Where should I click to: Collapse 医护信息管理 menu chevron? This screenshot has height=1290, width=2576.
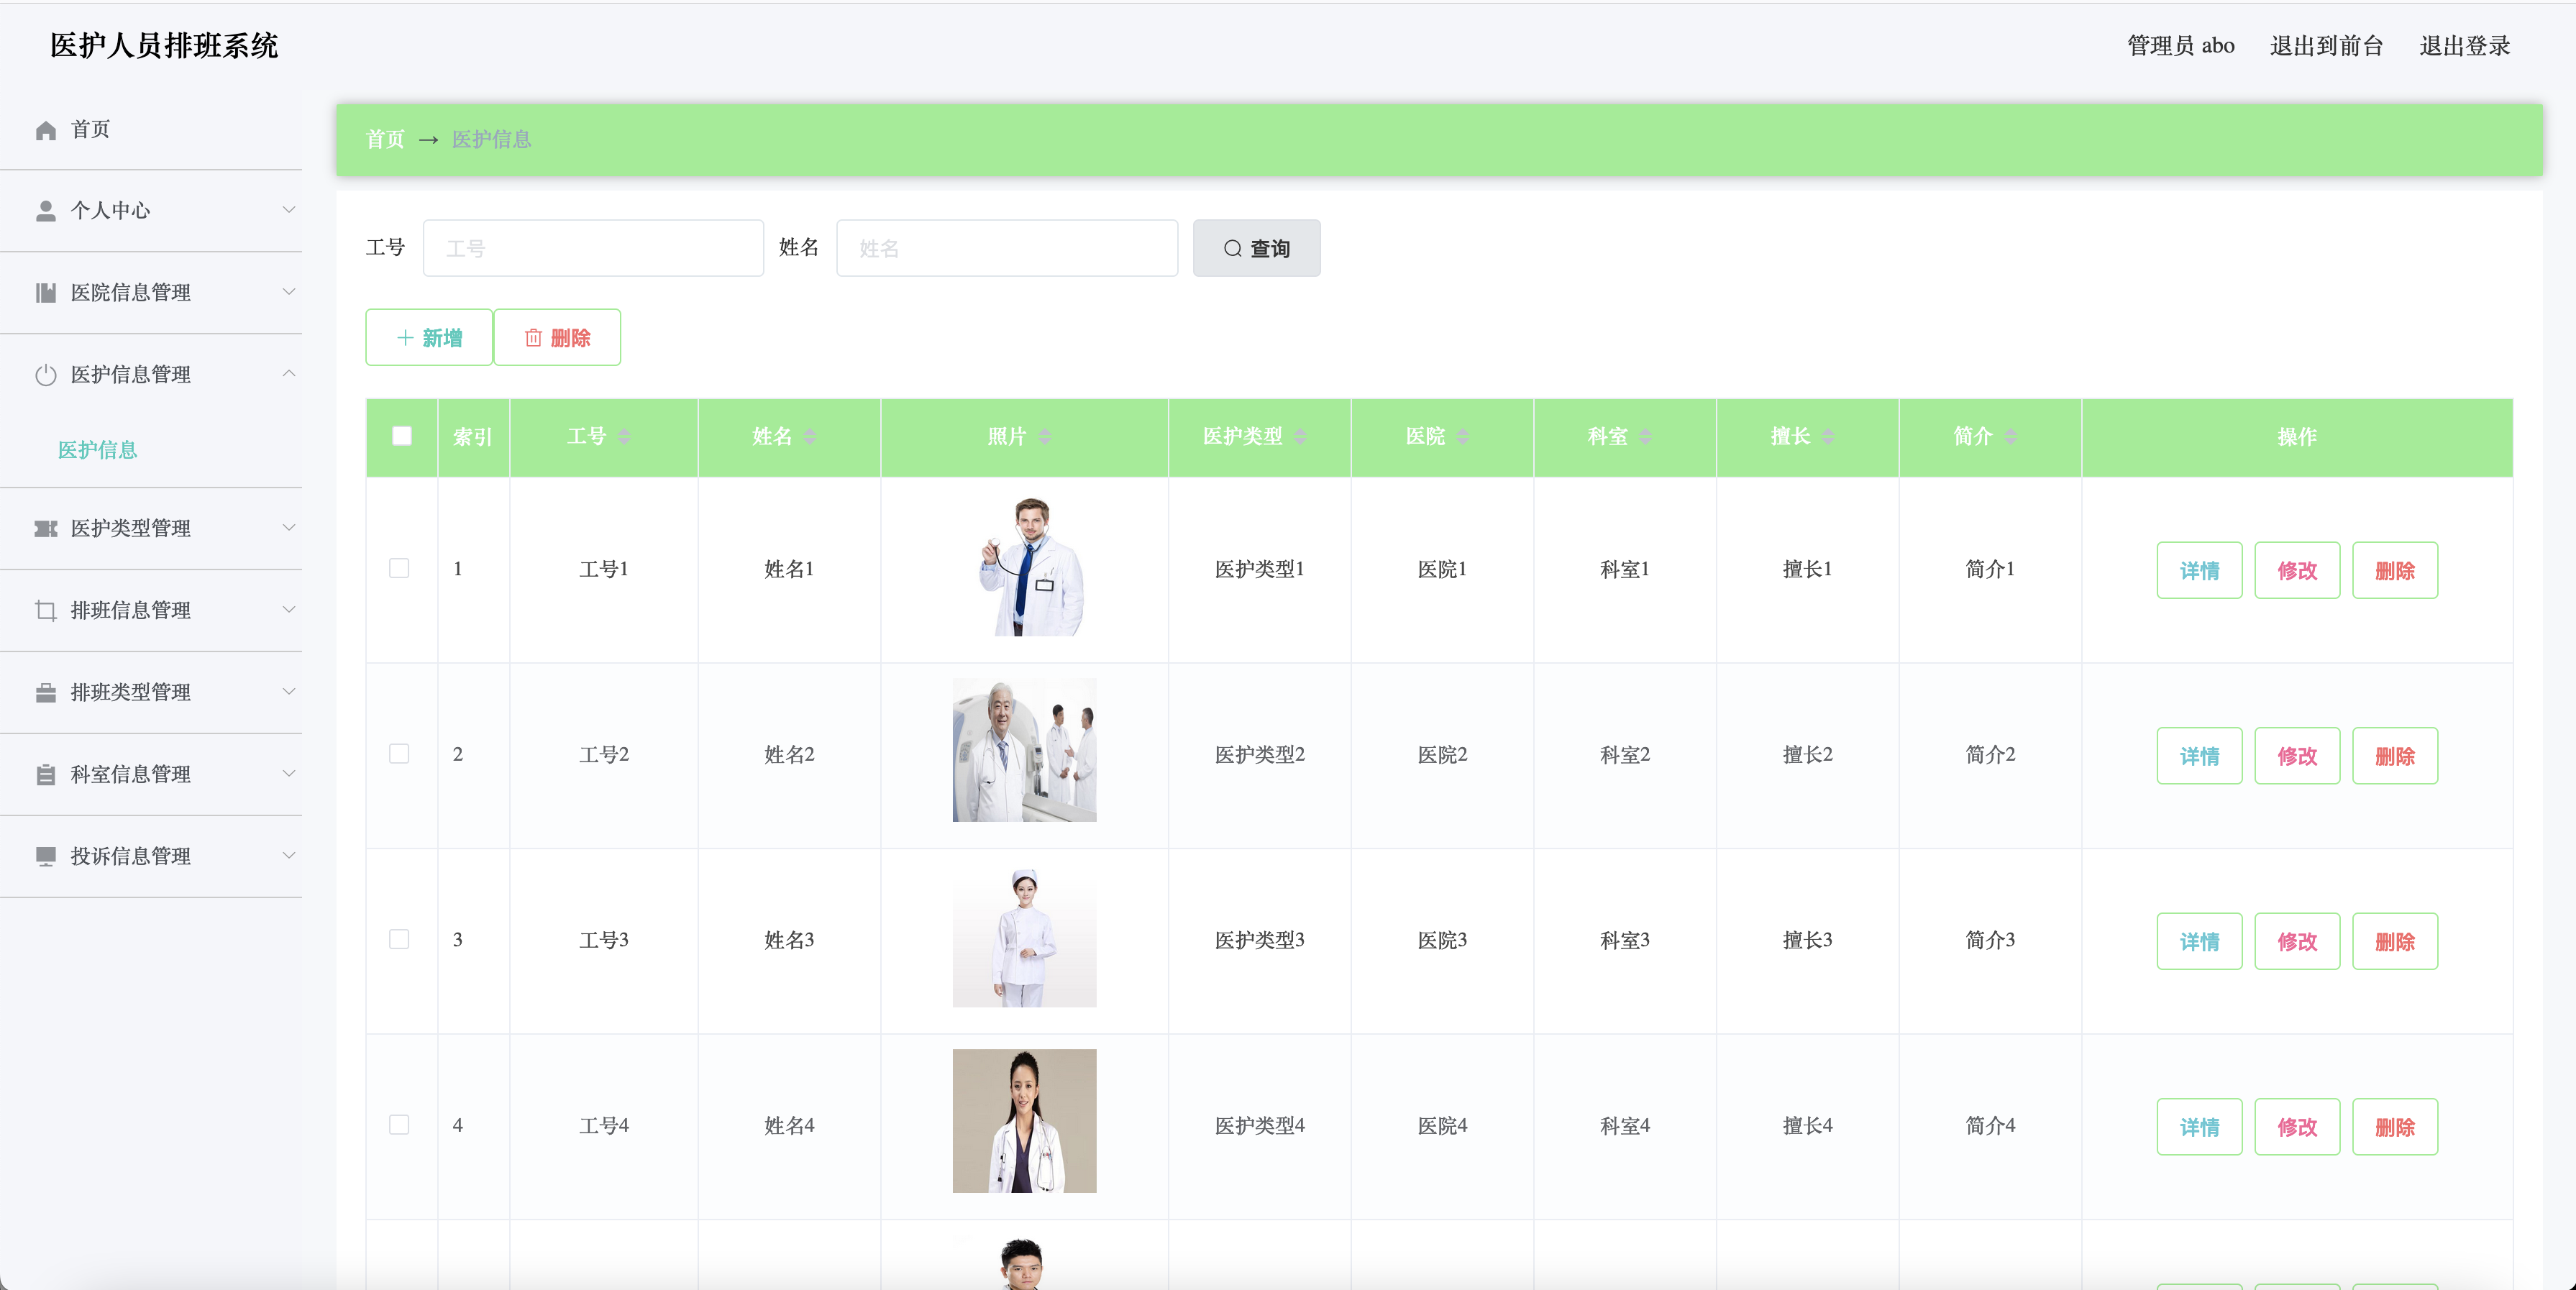(289, 374)
